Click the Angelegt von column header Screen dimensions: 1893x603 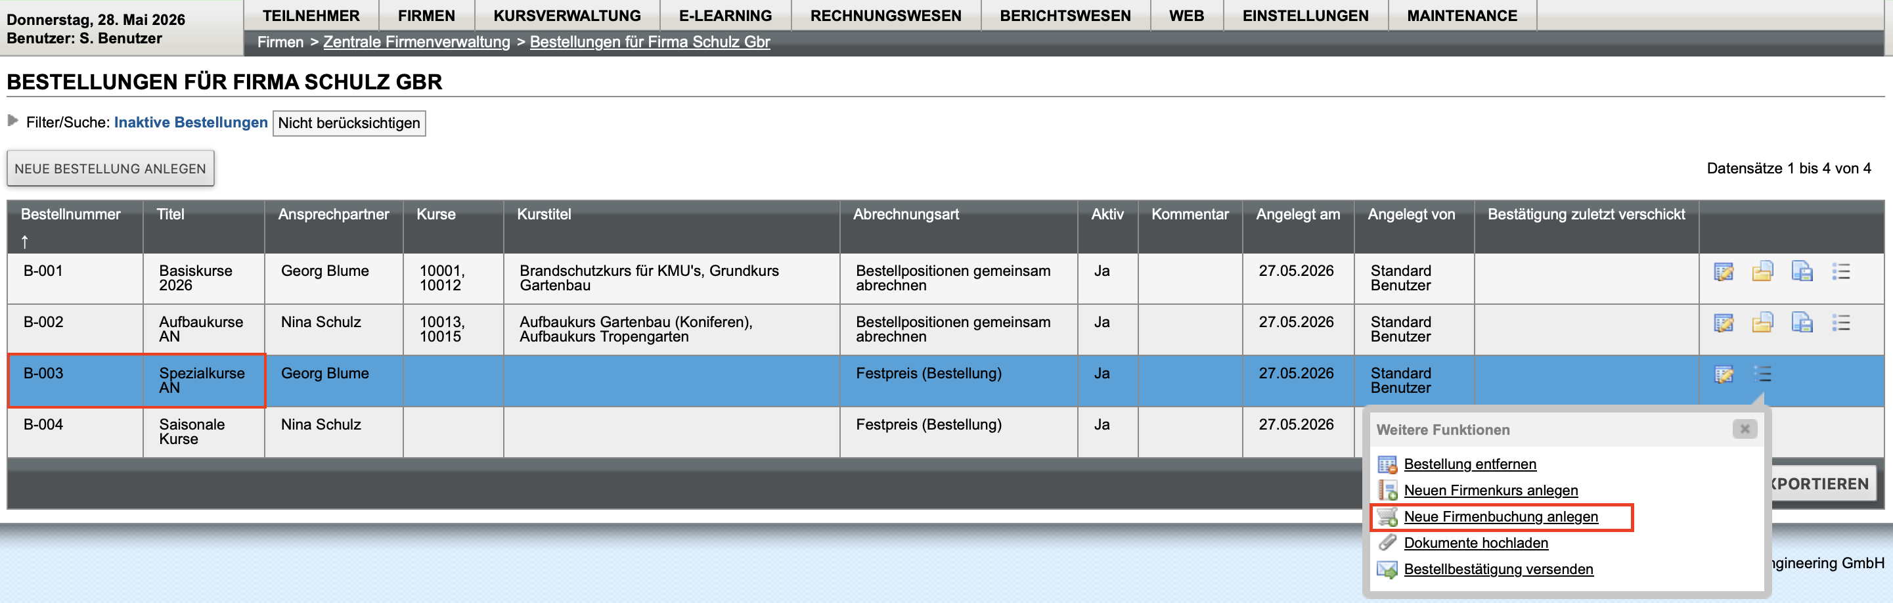[x=1411, y=214]
